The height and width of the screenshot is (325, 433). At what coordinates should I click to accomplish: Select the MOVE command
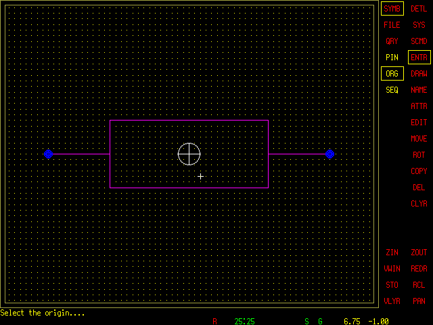click(x=419, y=139)
